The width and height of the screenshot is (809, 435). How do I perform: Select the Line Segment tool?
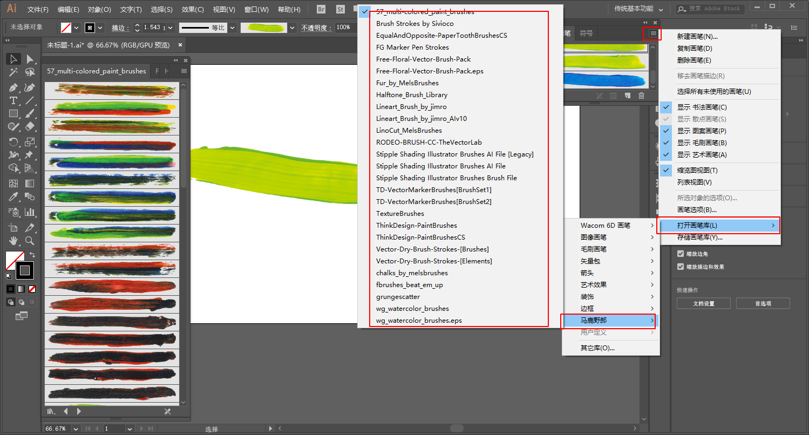(x=30, y=100)
